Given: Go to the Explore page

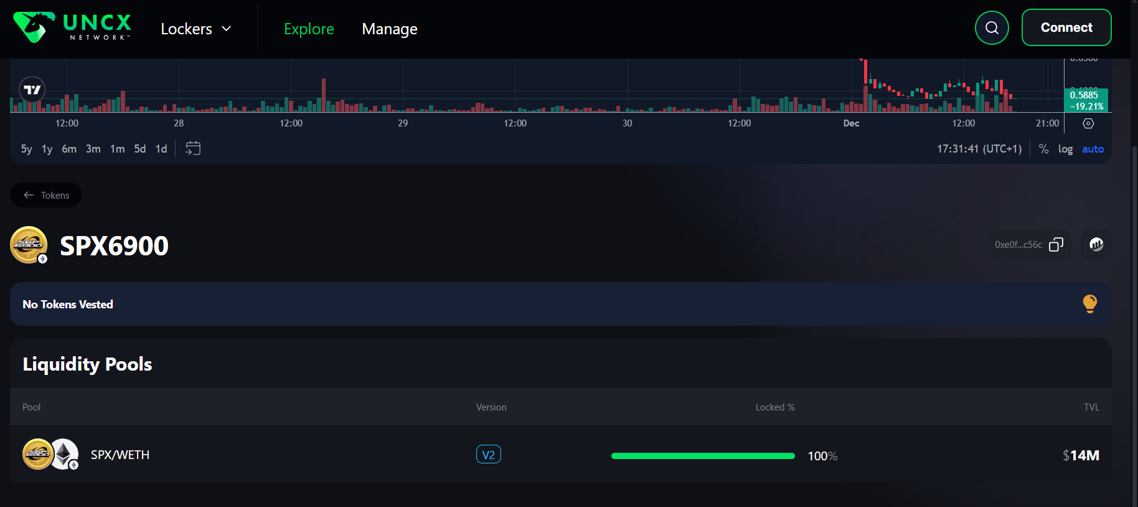Looking at the screenshot, I should [x=309, y=29].
